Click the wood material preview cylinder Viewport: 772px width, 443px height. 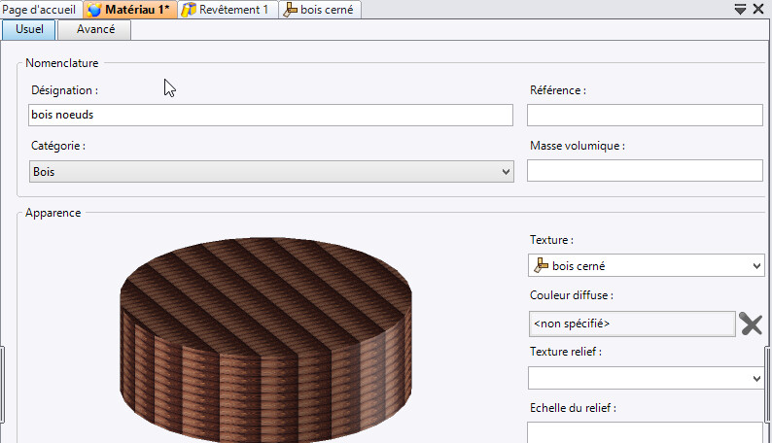[265, 339]
